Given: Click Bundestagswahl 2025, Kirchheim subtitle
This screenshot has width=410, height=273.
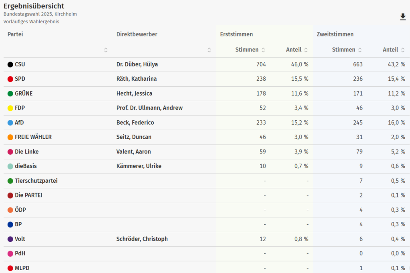Looking at the screenshot, I should click(40, 14).
